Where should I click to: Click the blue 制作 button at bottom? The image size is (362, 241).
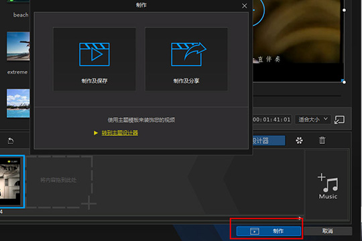pos(269,231)
